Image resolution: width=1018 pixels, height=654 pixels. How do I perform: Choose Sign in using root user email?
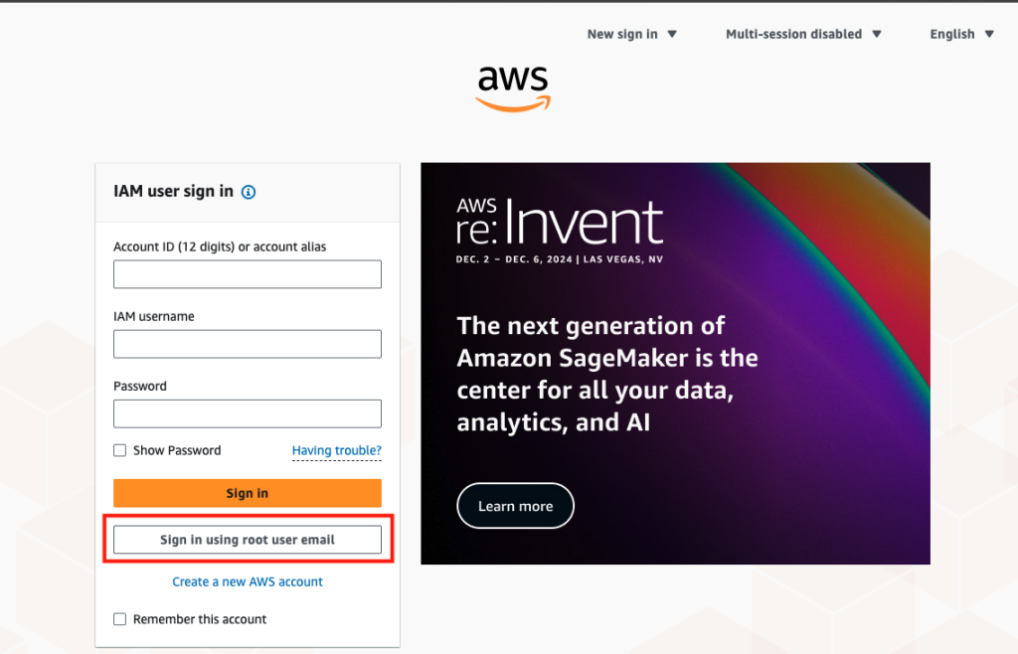248,540
